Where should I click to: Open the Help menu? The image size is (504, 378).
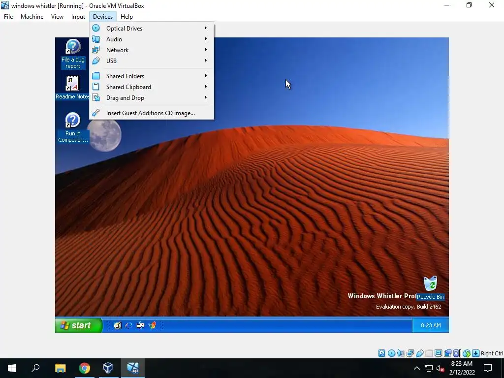tap(126, 17)
